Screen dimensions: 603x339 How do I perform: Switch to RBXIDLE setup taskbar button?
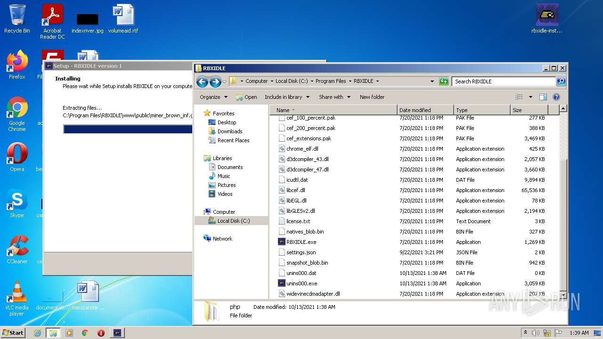pos(117,333)
